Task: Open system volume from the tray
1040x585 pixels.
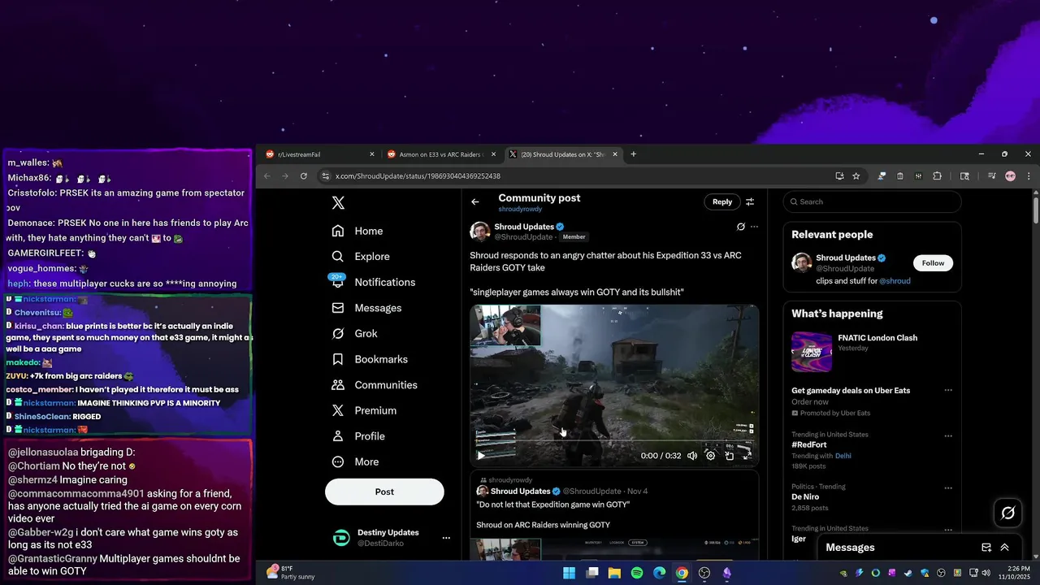Action: point(986,573)
